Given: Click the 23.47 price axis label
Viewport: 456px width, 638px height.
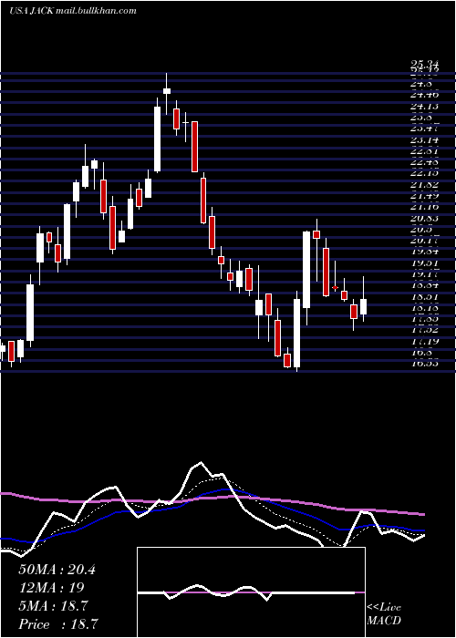Looking at the screenshot, I should point(424,129).
